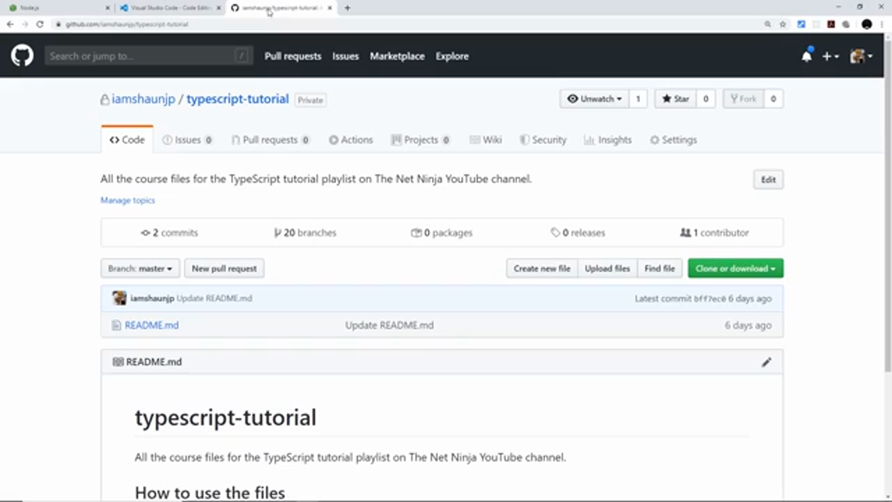This screenshot has width=892, height=502.
Task: Click the Find file button
Action: coord(659,268)
